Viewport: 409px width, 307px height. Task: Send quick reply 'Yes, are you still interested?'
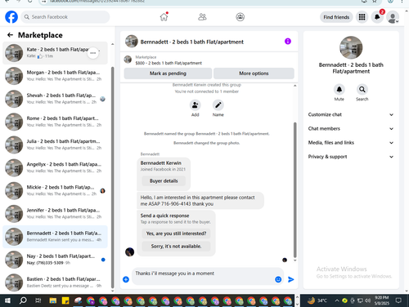point(176,234)
